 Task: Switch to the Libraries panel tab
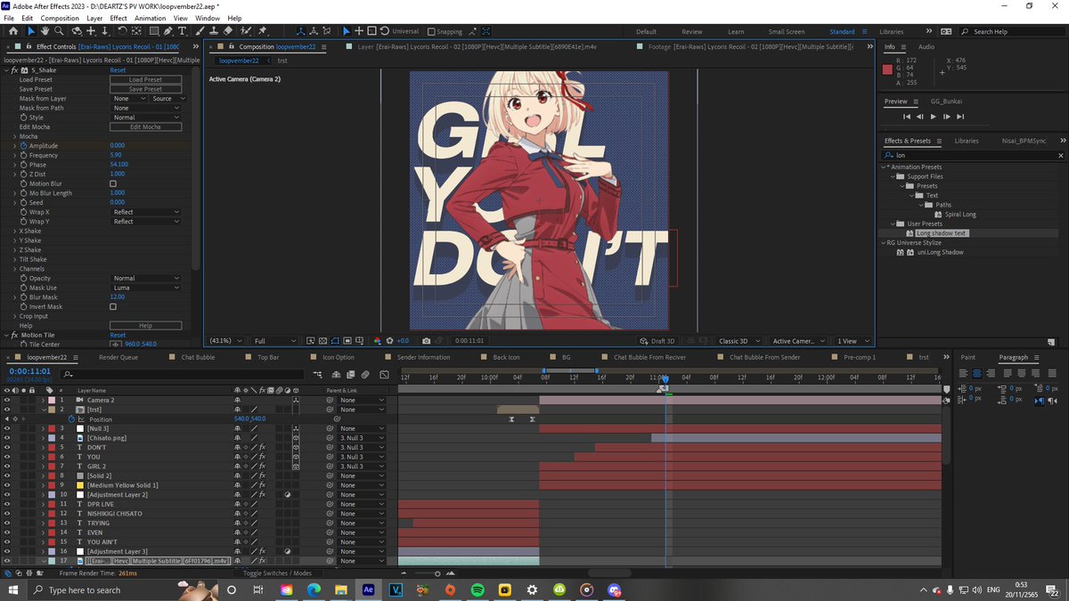967,141
